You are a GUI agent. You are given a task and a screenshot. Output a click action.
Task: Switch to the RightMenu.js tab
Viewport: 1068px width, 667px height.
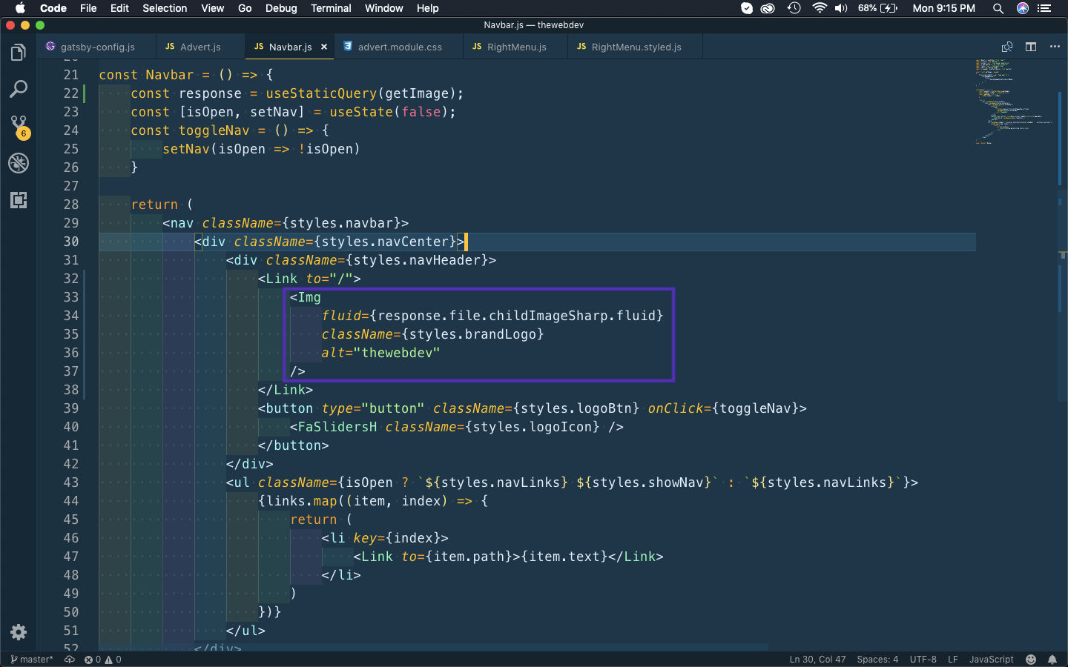pos(516,47)
